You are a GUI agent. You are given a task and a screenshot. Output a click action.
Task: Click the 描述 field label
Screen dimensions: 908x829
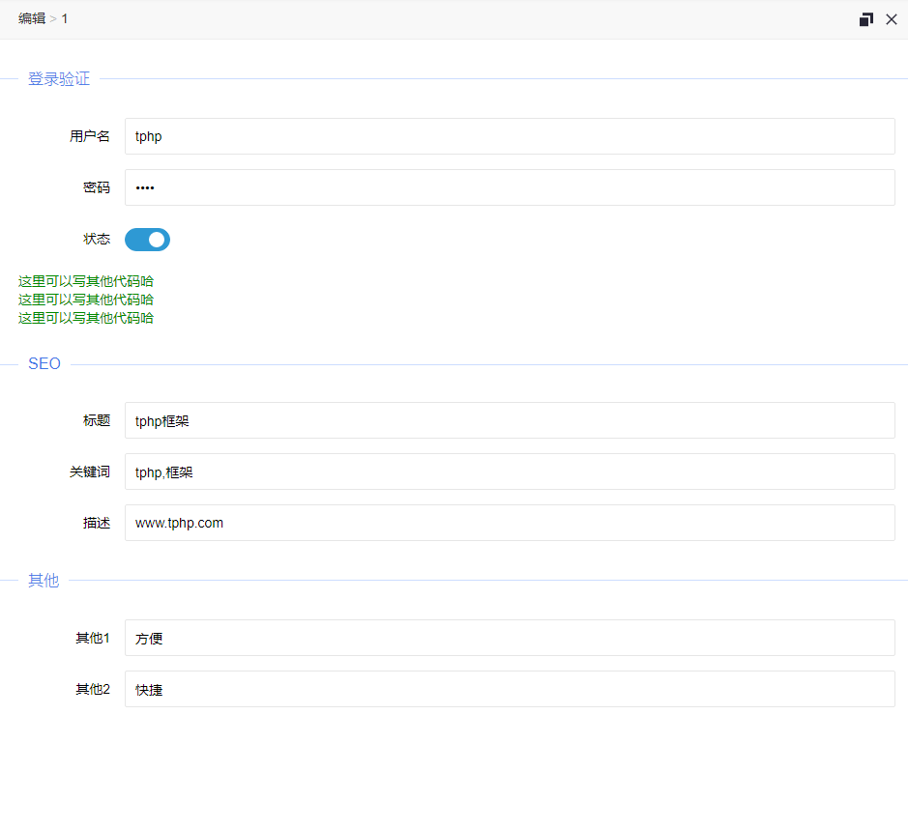click(x=97, y=523)
